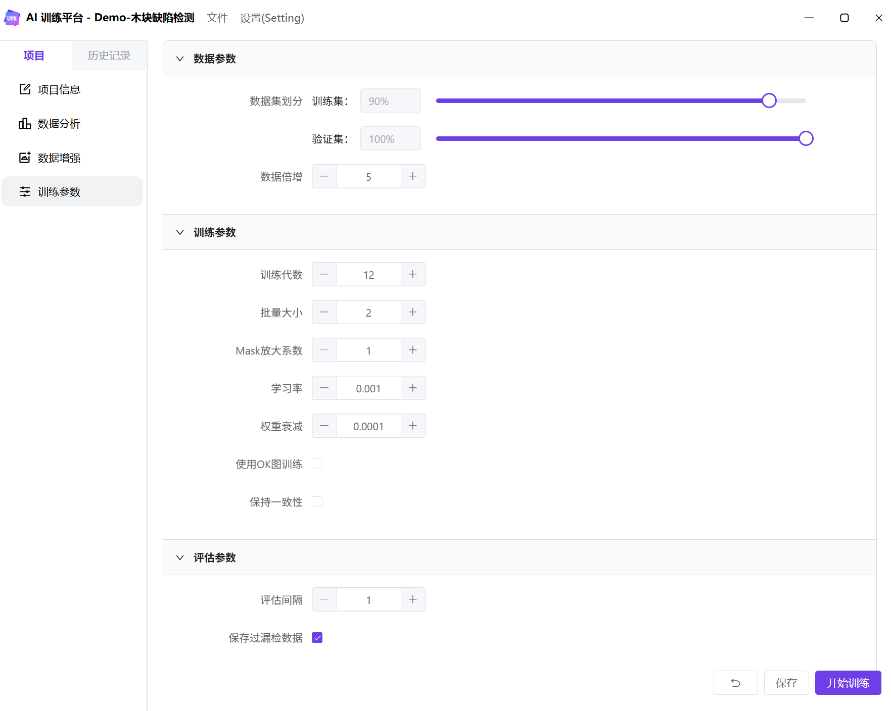Uncheck the 保存过漏检数据 checkbox
The image size is (891, 711).
(x=317, y=638)
